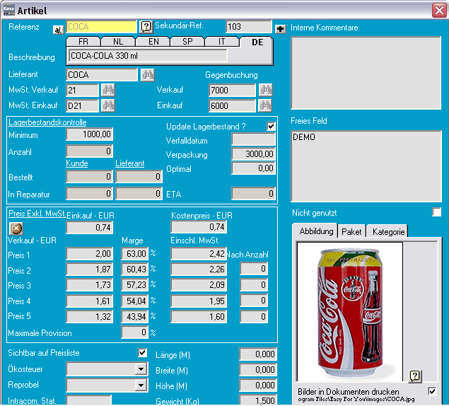Click the Gewicht (Kg) field 1,500
Screen dimensions: 449x406
tap(258, 400)
